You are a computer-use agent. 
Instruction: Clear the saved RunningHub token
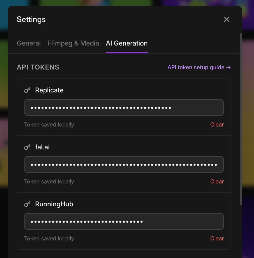217,238
